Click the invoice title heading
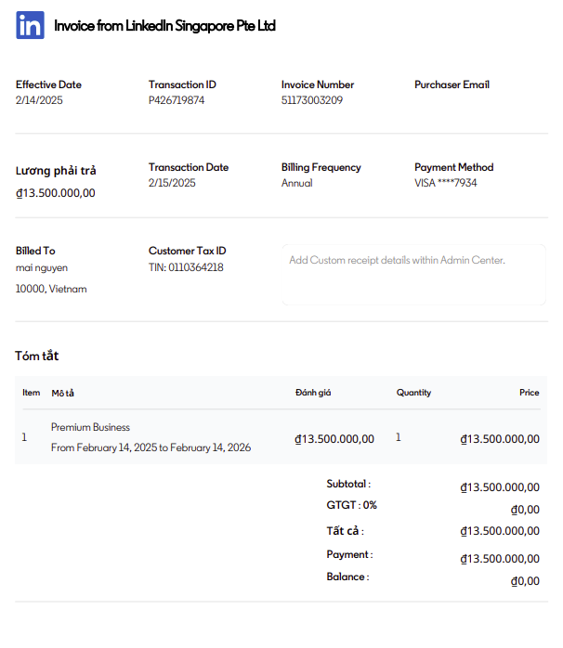 164,26
